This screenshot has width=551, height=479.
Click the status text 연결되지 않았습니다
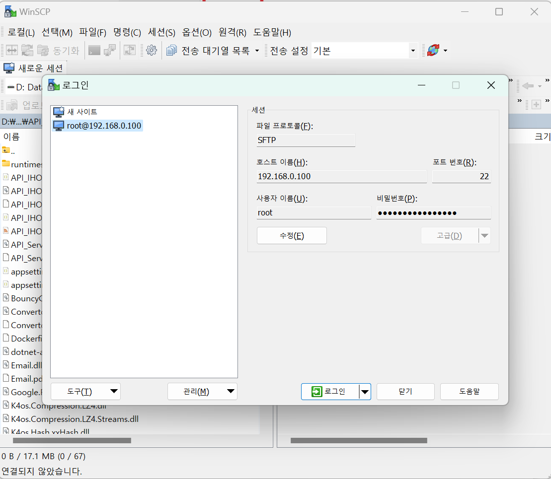point(41,471)
